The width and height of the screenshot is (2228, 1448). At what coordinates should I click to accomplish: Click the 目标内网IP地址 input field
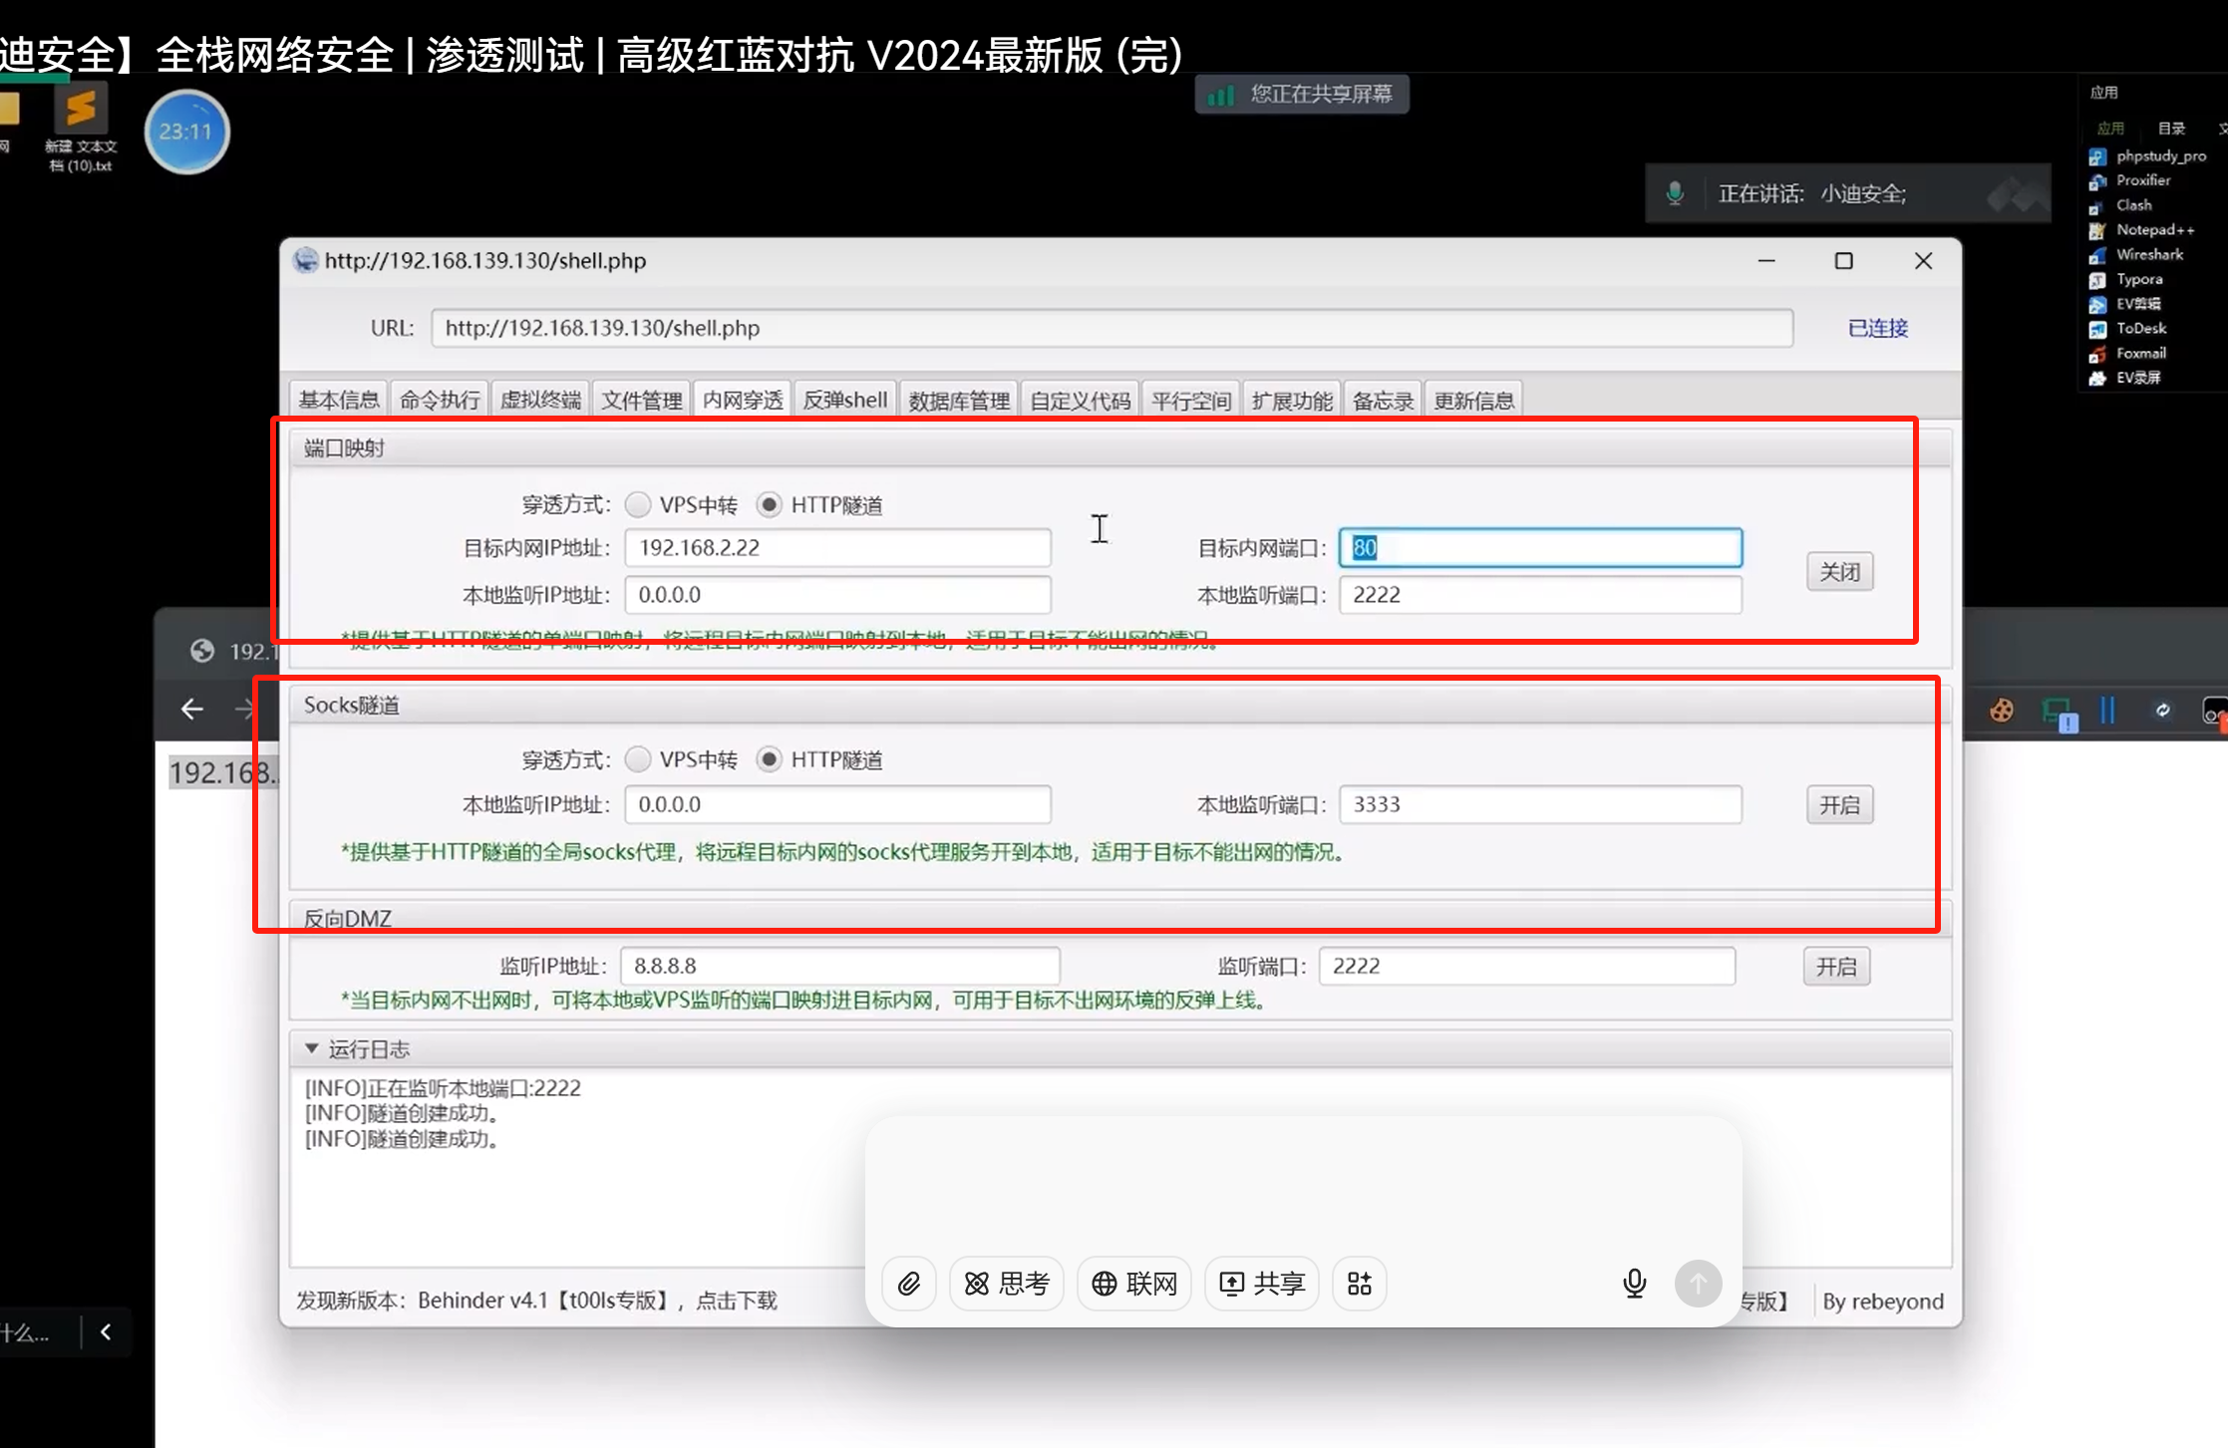[x=837, y=548]
